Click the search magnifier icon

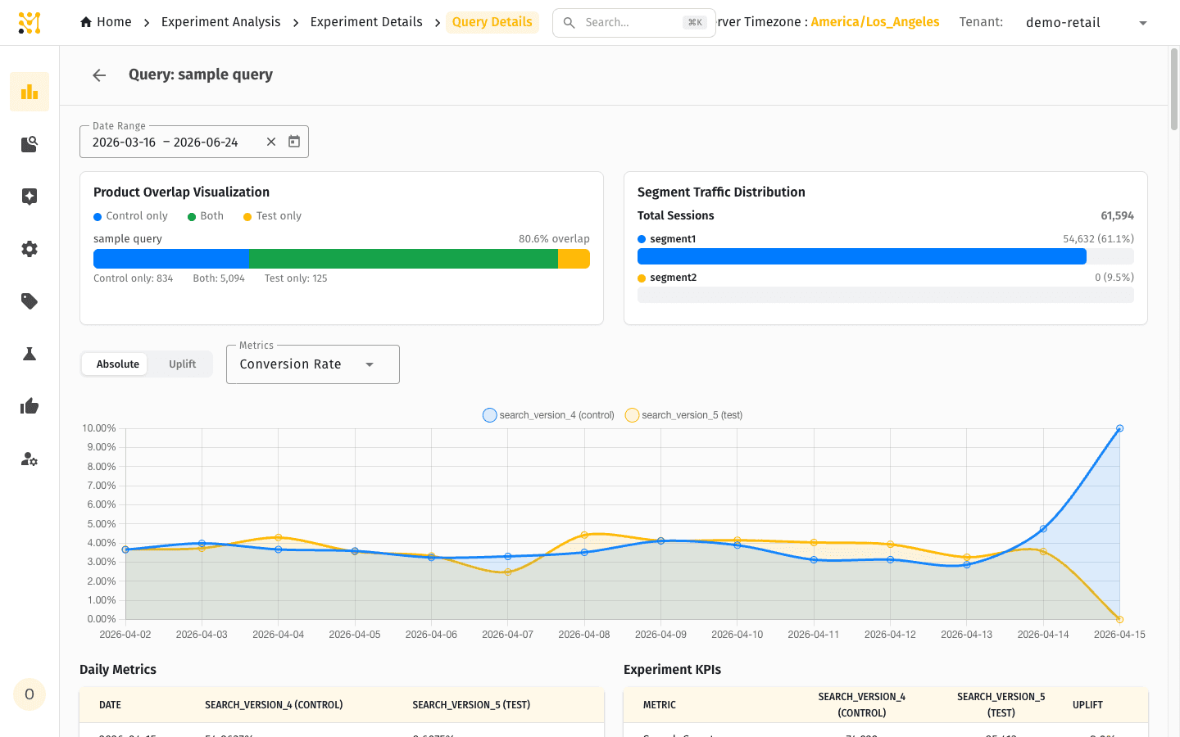569,23
